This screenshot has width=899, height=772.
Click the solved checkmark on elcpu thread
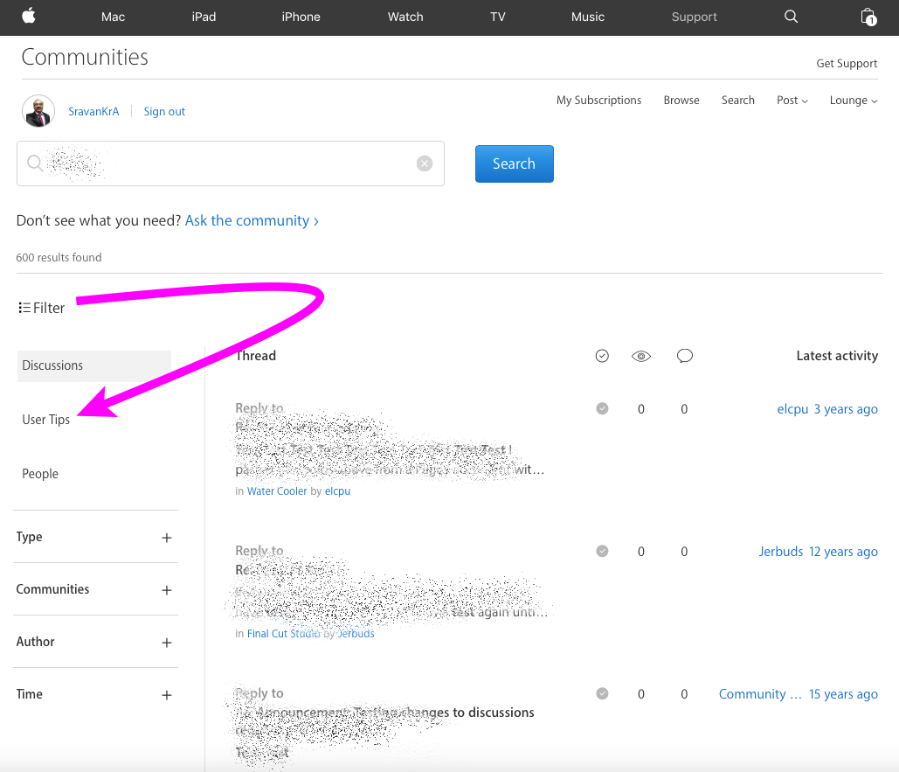602,408
